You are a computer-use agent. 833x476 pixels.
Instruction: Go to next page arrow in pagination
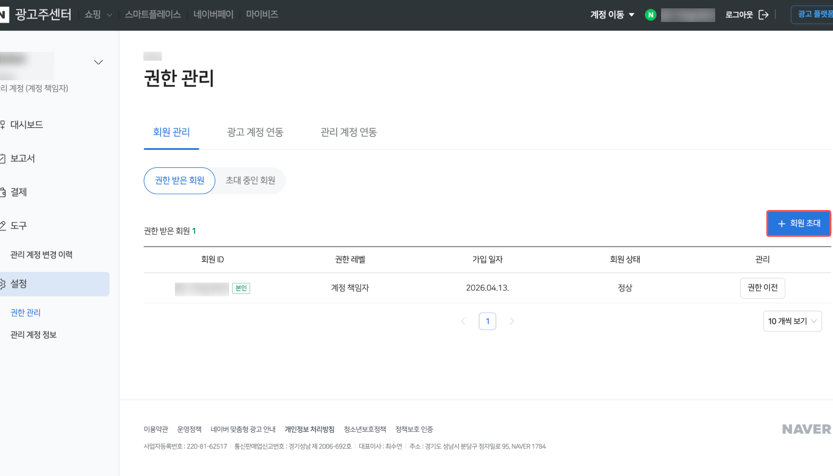(512, 321)
